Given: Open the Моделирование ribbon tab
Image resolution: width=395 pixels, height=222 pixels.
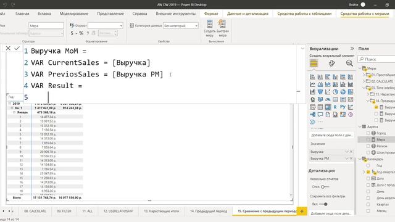Looking at the screenshot, I should [x=74, y=14].
